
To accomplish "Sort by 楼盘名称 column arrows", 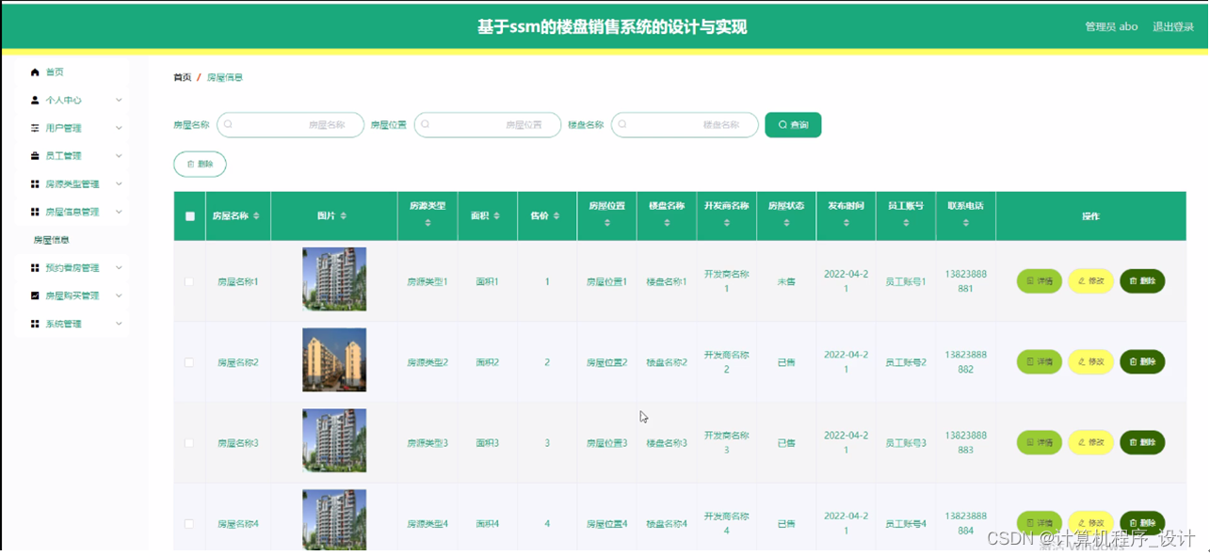I will click(667, 224).
